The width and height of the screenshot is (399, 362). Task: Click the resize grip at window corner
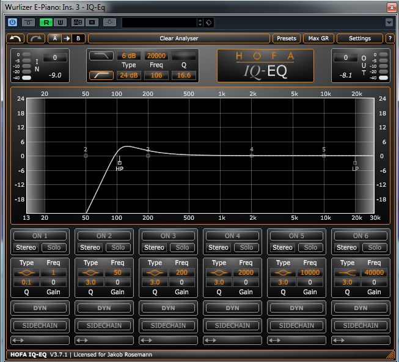point(390,355)
